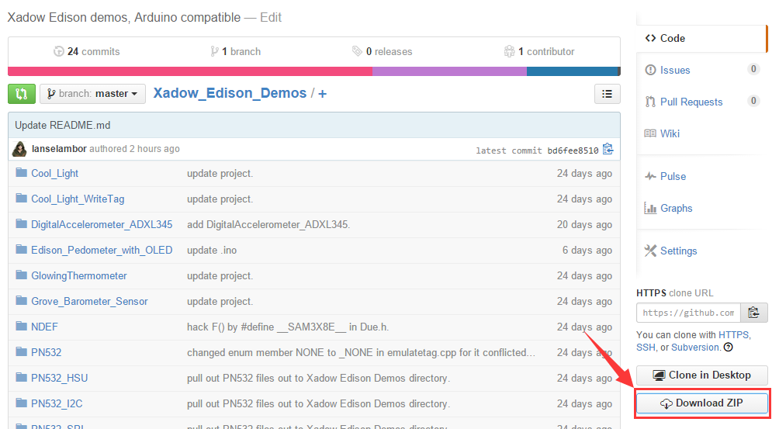Click the Clone in Desktop button
This screenshot has height=429, width=779.
702,375
